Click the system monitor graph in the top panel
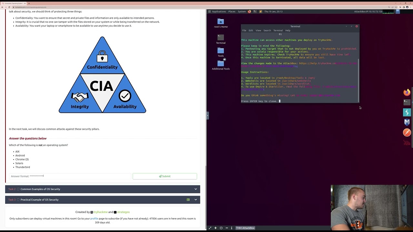 coord(388,12)
